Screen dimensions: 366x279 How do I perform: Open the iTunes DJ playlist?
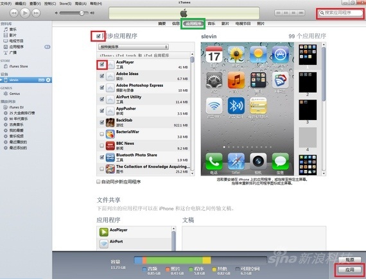click(16, 108)
